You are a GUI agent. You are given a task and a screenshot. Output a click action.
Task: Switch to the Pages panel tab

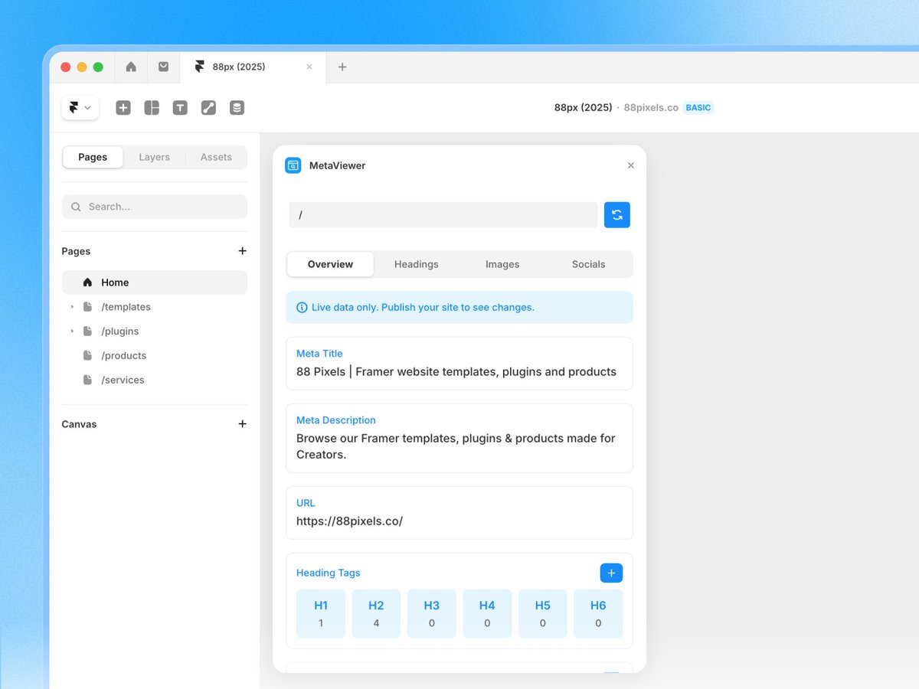point(93,157)
